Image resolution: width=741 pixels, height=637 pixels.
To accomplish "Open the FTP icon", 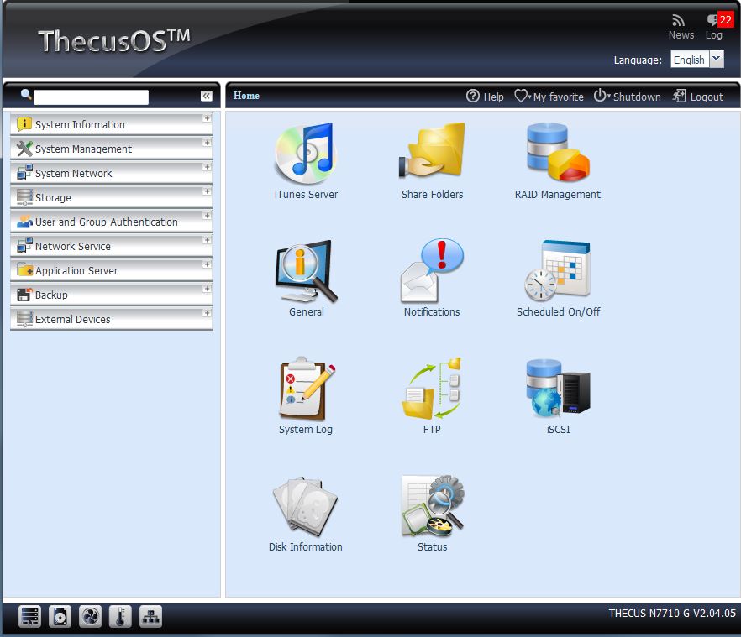I will point(432,388).
